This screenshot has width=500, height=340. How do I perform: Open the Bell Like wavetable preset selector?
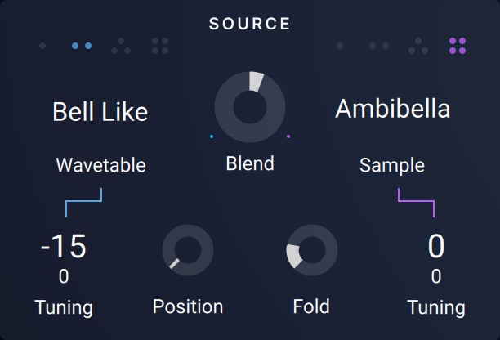(100, 112)
